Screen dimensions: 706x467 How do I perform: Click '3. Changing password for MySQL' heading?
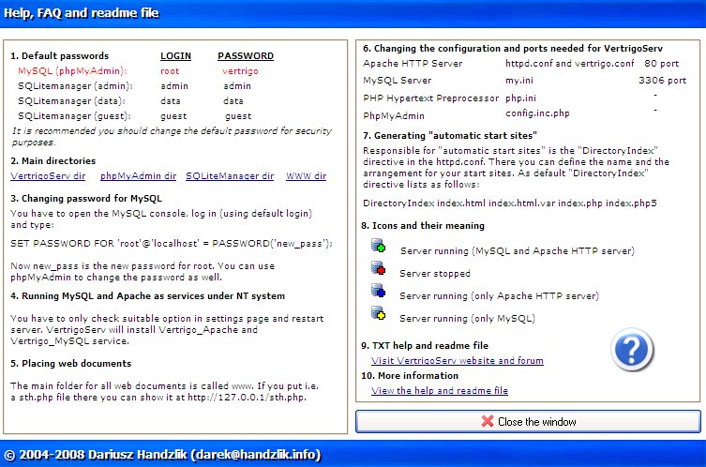click(x=86, y=199)
